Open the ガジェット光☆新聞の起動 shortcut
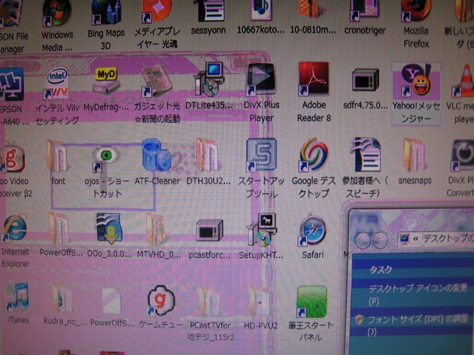 pyautogui.click(x=157, y=80)
